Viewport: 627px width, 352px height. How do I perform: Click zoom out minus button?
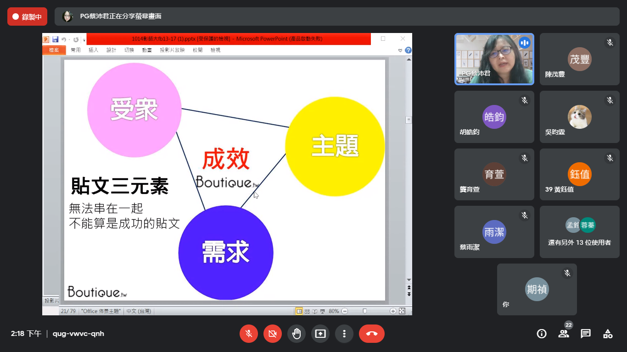click(x=345, y=311)
